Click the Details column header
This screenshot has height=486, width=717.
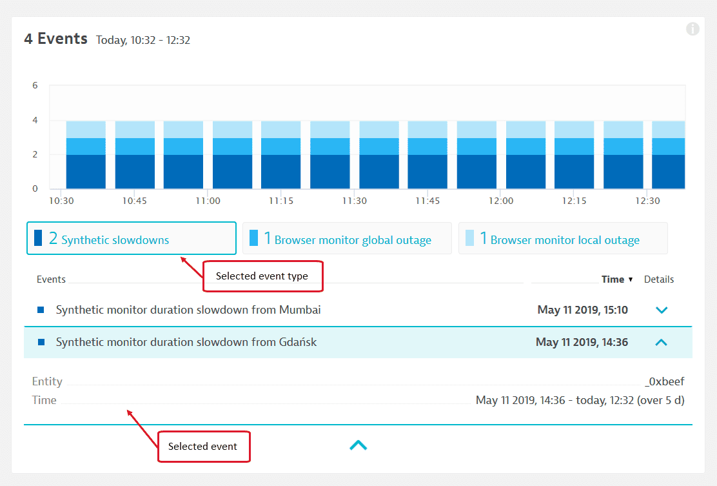659,279
